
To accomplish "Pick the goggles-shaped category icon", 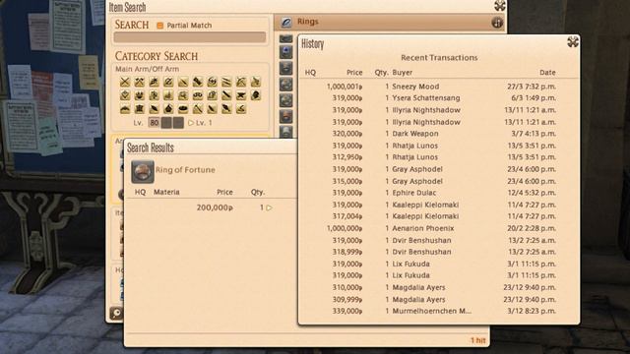I will 197,95.
